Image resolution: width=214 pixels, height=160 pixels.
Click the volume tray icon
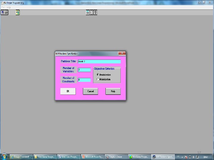point(193,157)
